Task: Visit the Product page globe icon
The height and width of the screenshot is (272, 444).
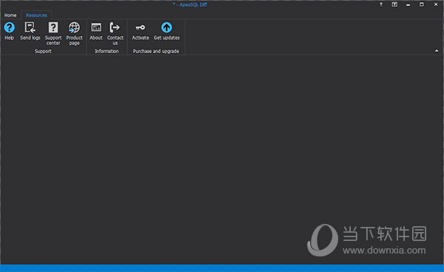Action: 74,27
